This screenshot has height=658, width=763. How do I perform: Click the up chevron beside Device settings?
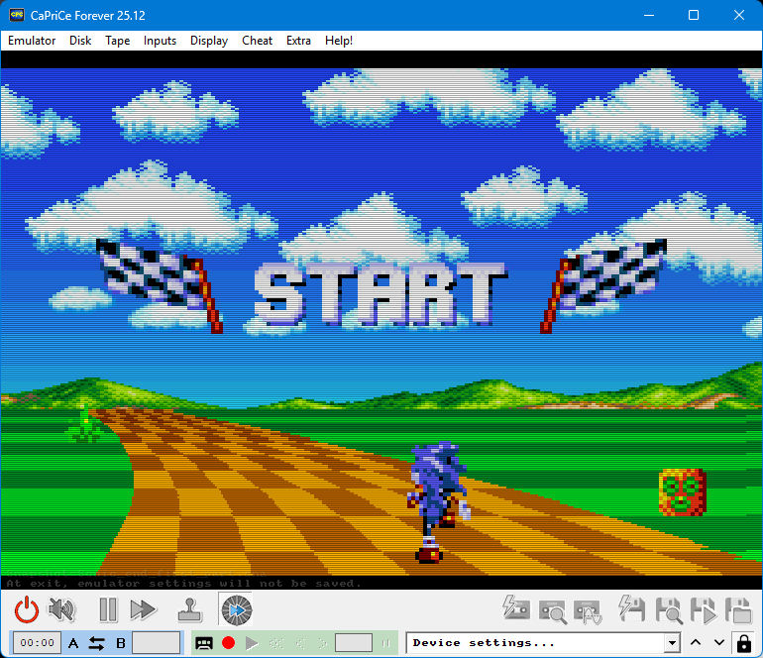point(697,643)
